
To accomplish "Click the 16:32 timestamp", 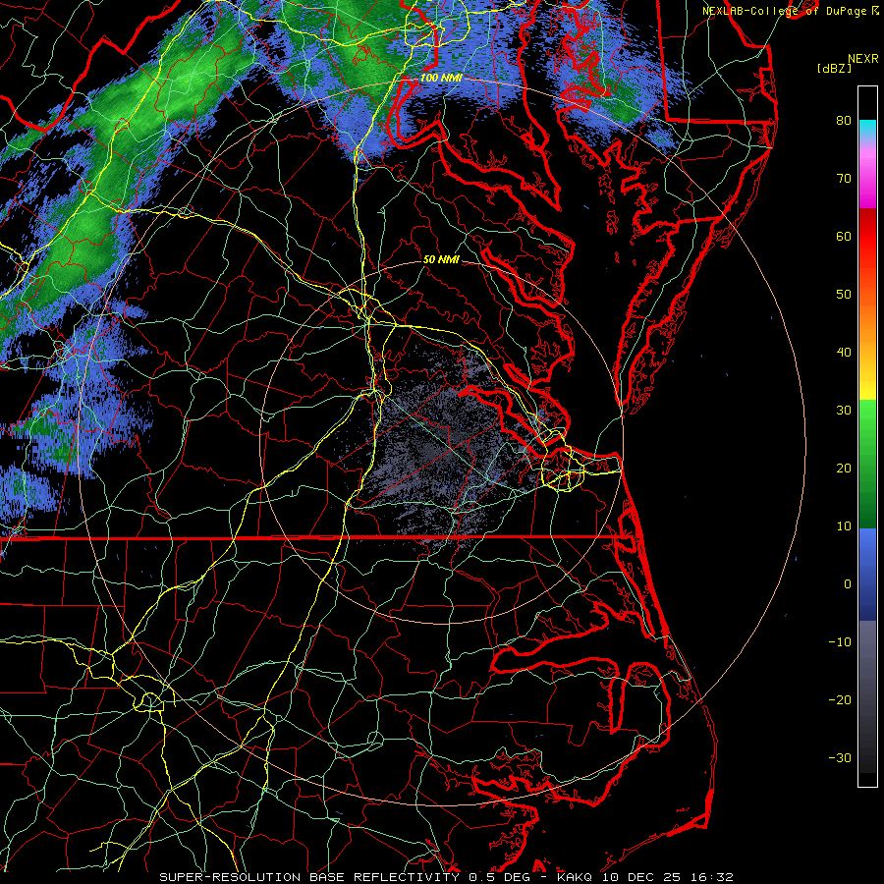I will 711,877.
